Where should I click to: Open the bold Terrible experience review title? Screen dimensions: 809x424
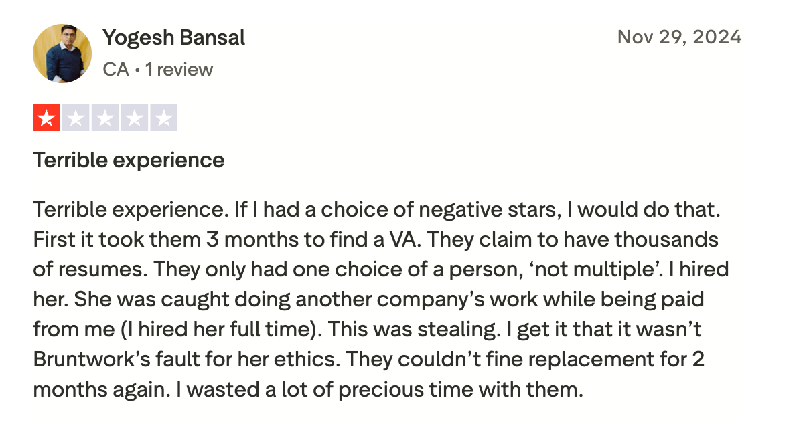tap(129, 161)
